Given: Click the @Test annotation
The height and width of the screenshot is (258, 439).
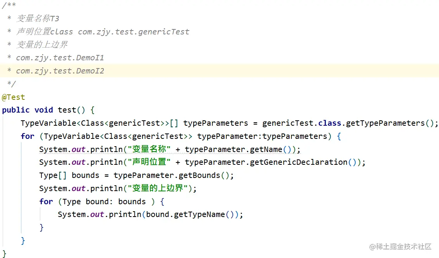Looking at the screenshot, I should pyautogui.click(x=14, y=97).
